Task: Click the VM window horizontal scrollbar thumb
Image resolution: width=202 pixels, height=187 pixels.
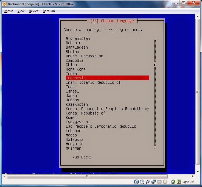Action: [88, 176]
